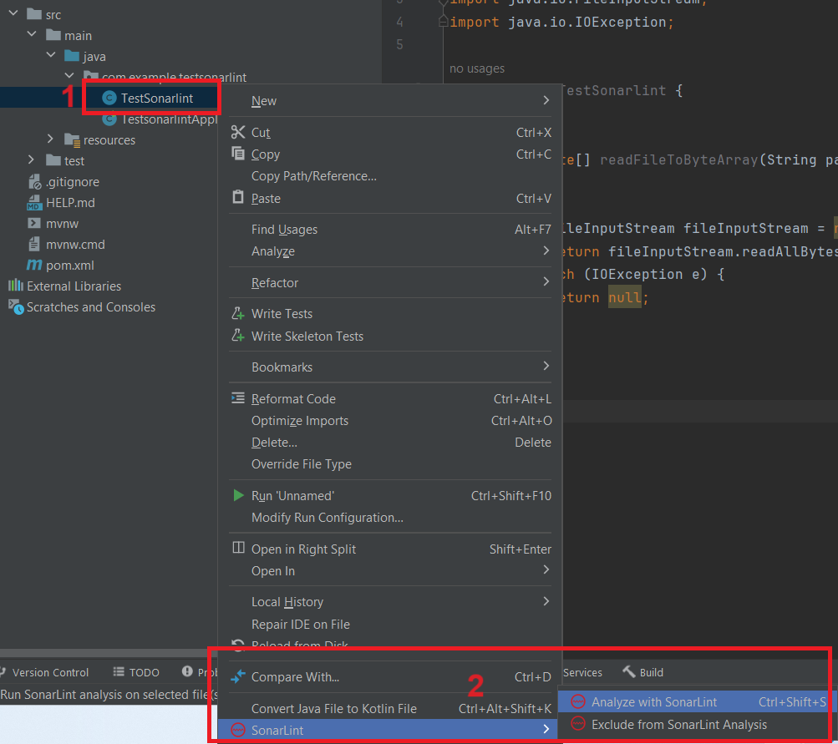Screen dimensions: 838x744
Task: Open the Services tool window tab
Action: coord(582,672)
